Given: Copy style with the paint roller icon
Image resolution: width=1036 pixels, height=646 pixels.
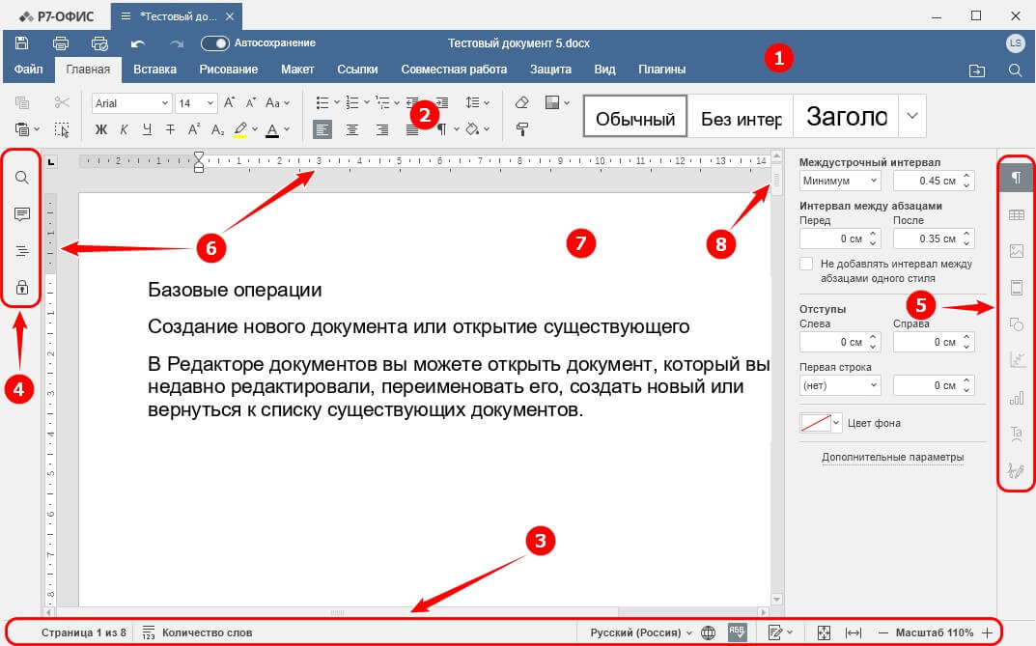Looking at the screenshot, I should click(x=522, y=129).
